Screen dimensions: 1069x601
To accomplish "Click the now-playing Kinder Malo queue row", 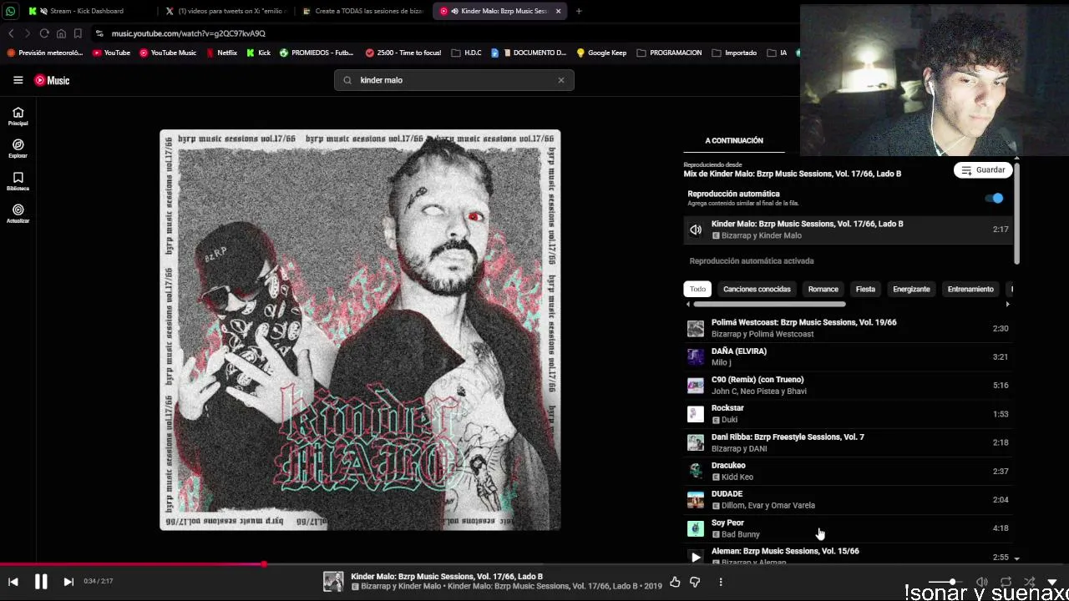I will tap(848, 230).
